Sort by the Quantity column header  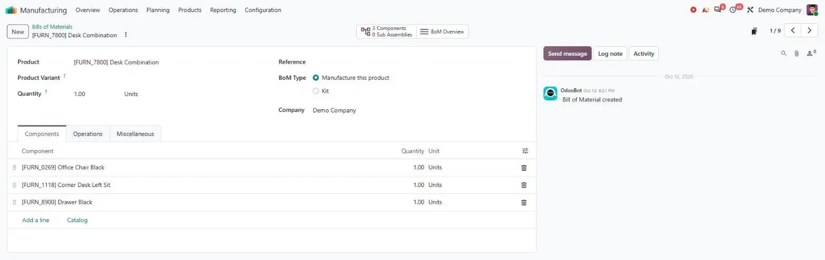413,151
